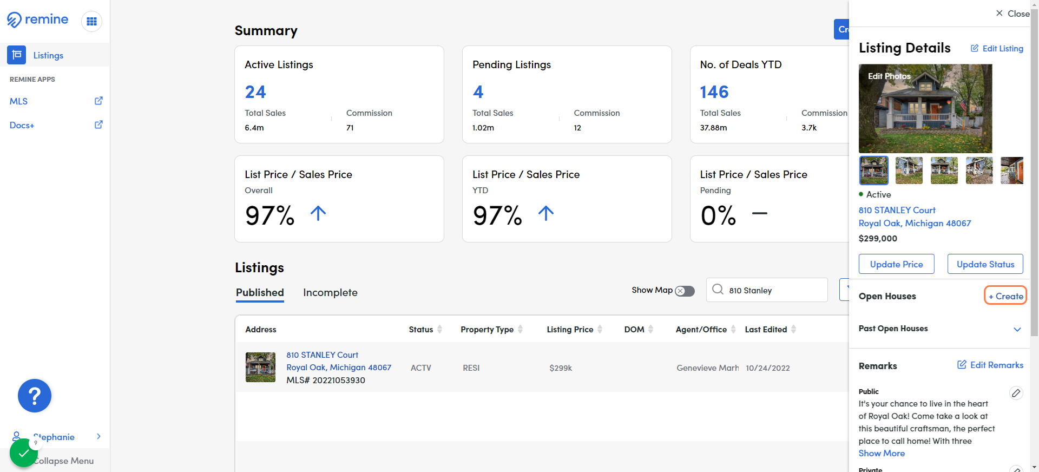This screenshot has height=472, width=1039.
Task: Select the fourth listing photo thumbnail
Action: pos(979,170)
